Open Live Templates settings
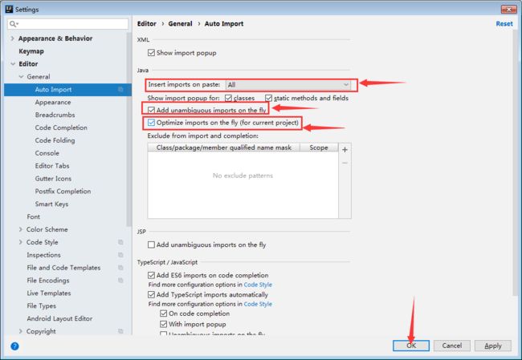Screen dimensions: 522x360 [49, 293]
